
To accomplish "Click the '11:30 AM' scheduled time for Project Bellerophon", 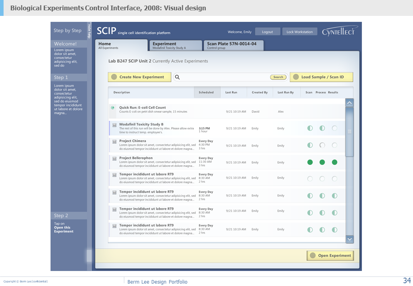I will point(205,162).
